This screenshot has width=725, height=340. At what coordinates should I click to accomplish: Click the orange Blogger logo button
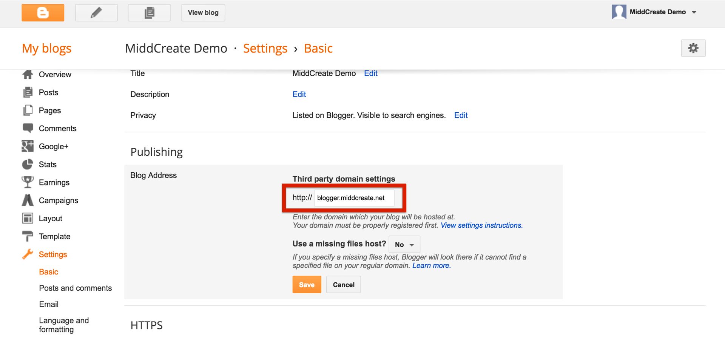click(43, 13)
